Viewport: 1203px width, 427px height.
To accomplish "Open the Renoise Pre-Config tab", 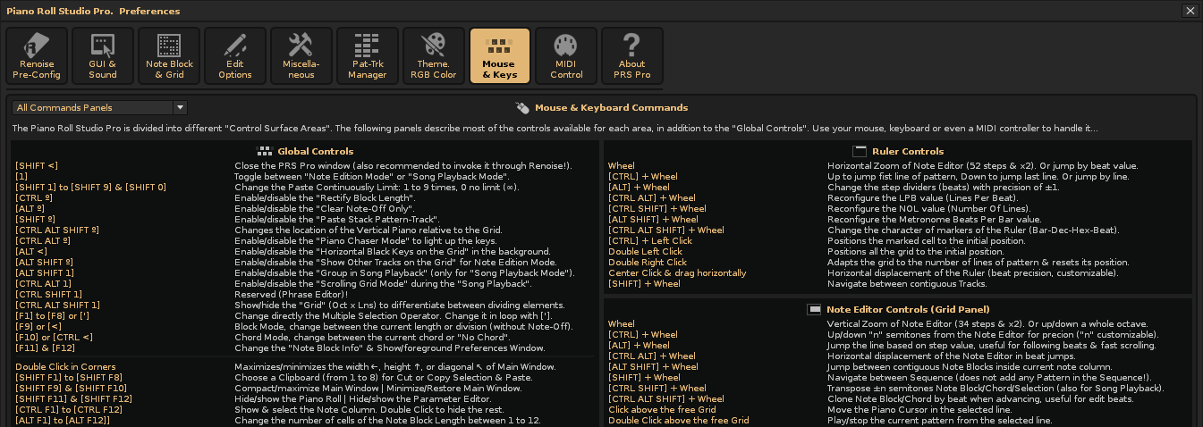I will [x=37, y=55].
